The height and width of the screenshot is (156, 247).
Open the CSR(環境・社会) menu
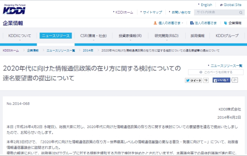point(93,36)
